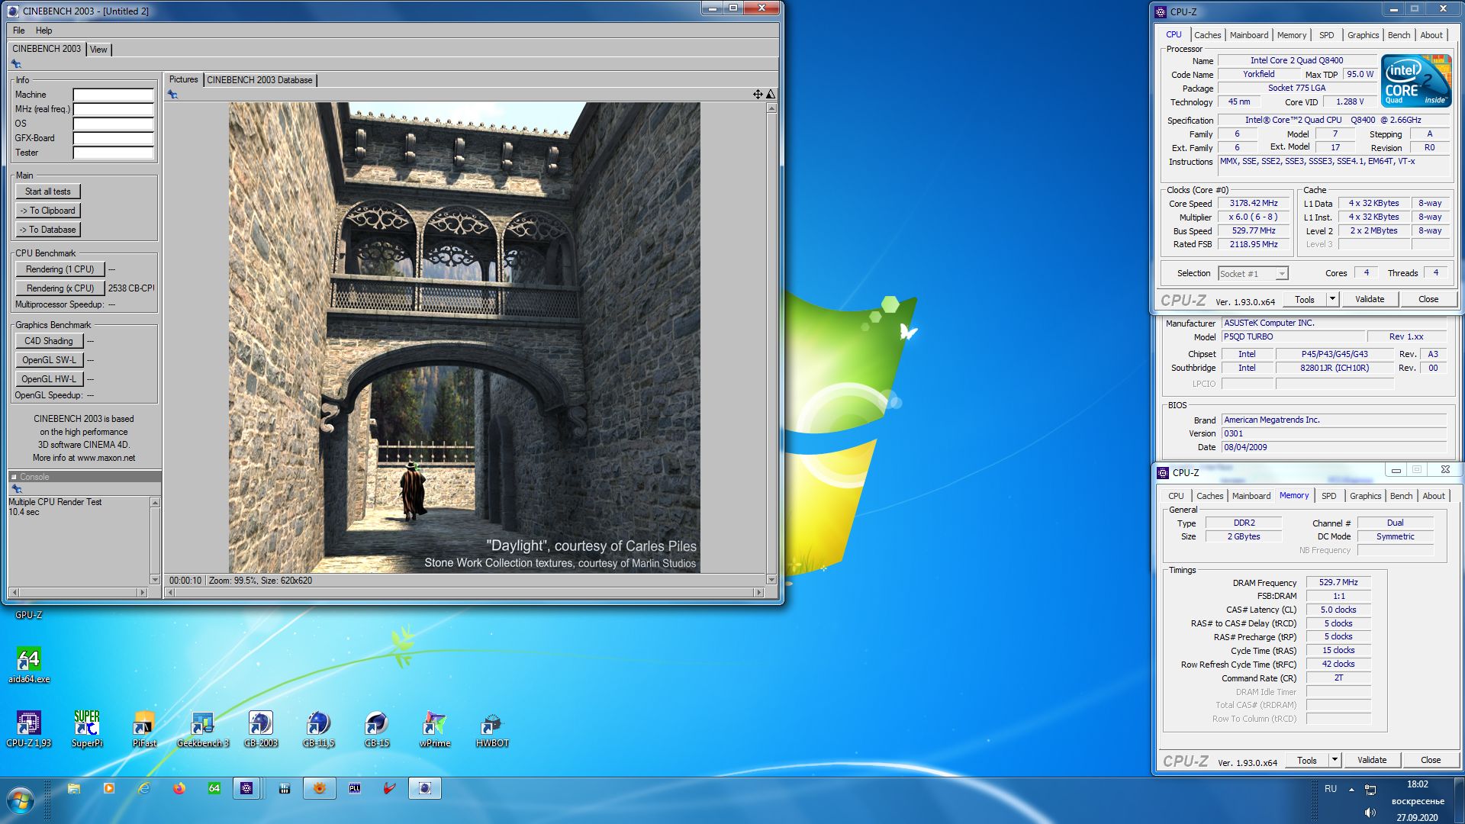Open the Geekbench 3 desktop shortcut
The image size is (1465, 824).
(x=203, y=729)
